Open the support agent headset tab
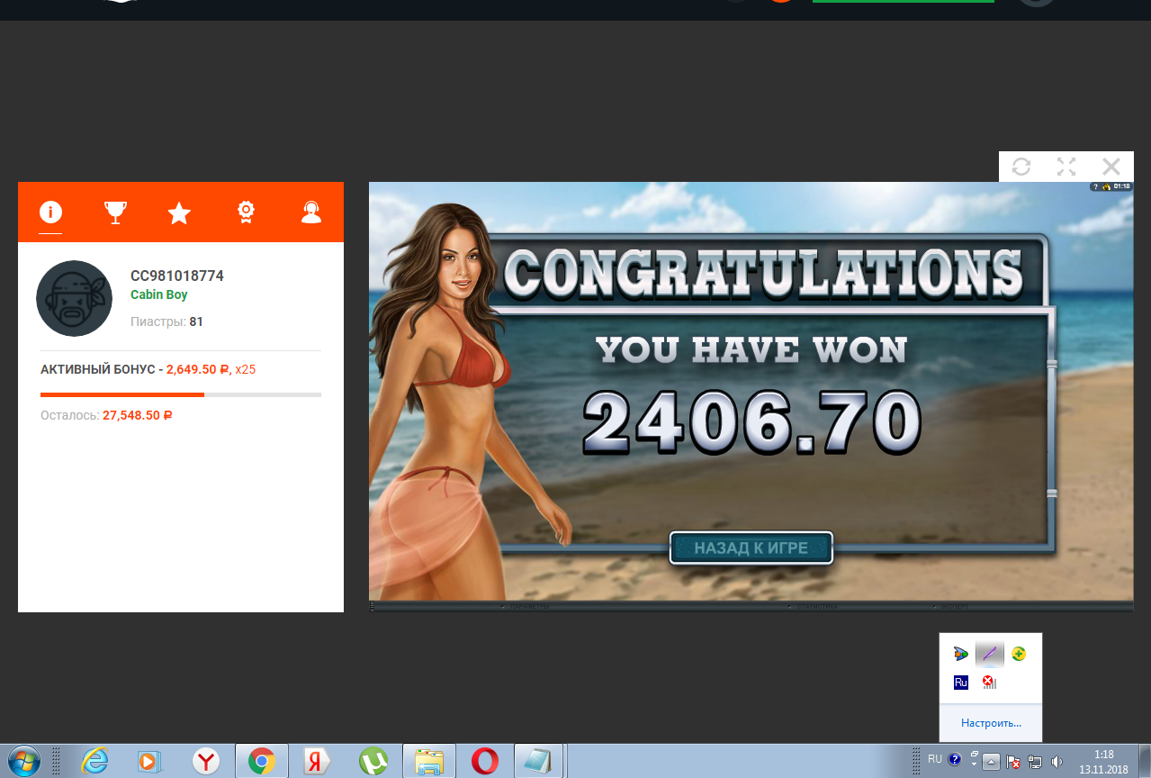The width and height of the screenshot is (1151, 778). pos(311,213)
